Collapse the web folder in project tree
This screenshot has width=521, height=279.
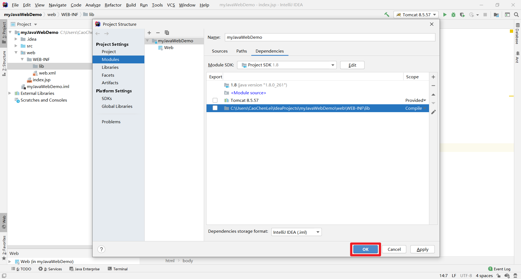(x=16, y=53)
